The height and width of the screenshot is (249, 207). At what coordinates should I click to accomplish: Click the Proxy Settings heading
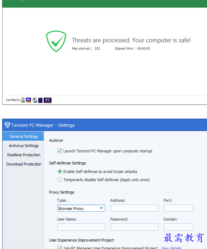tap(61, 192)
